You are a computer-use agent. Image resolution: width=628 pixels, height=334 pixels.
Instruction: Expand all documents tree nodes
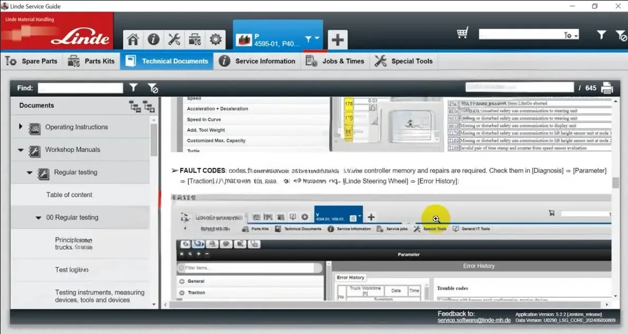(x=149, y=106)
